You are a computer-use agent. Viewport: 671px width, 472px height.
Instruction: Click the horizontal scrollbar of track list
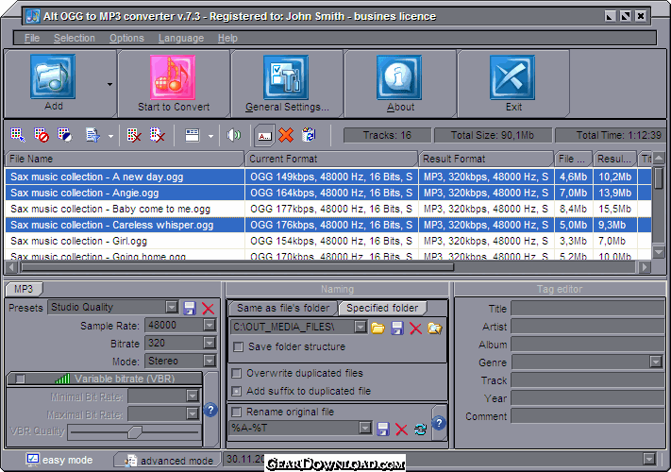tap(238, 267)
